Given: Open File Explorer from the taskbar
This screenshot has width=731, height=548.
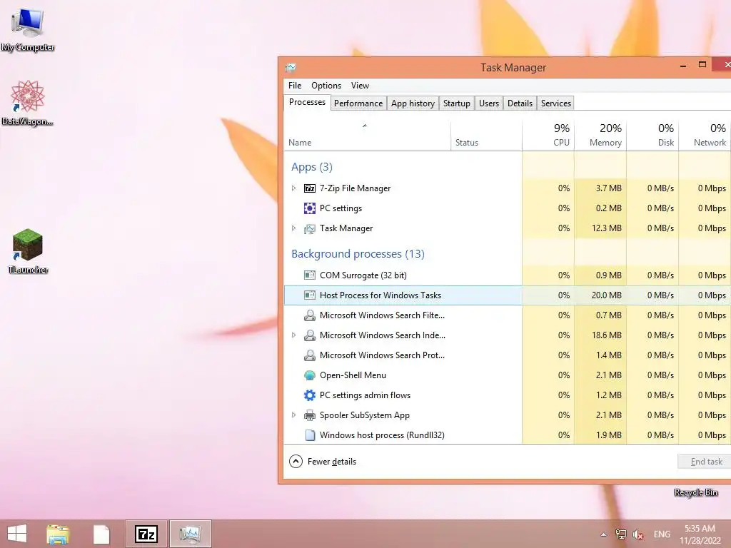Looking at the screenshot, I should click(x=59, y=534).
